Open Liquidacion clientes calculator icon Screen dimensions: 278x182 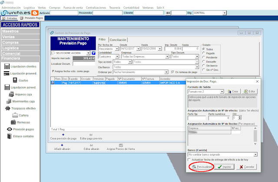pos(7,66)
